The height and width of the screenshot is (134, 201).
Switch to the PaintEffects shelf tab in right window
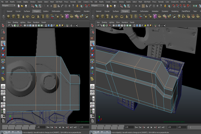(186, 11)
